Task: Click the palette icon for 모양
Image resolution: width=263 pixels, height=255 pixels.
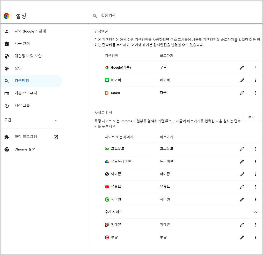Action: (7, 69)
